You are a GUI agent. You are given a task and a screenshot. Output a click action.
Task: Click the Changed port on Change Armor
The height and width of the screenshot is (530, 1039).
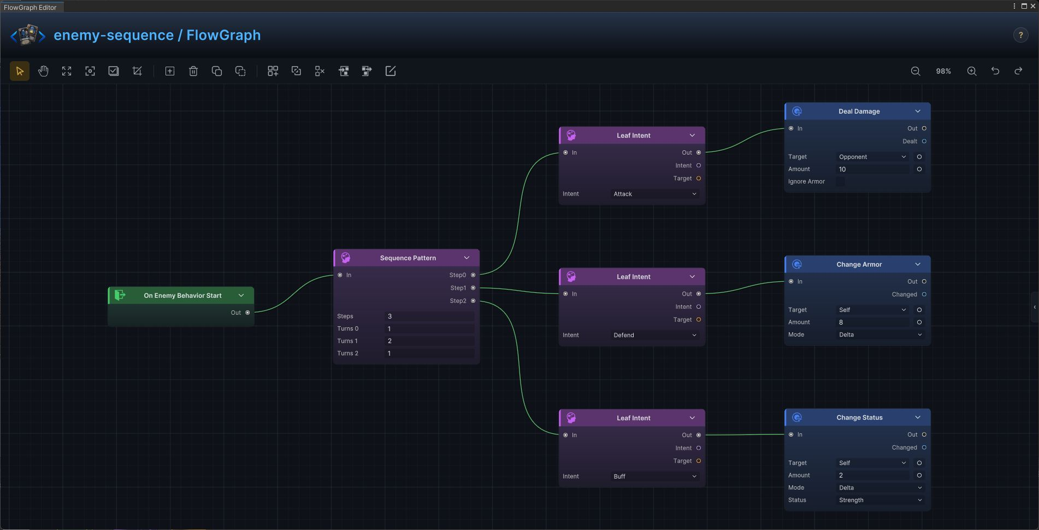(924, 295)
